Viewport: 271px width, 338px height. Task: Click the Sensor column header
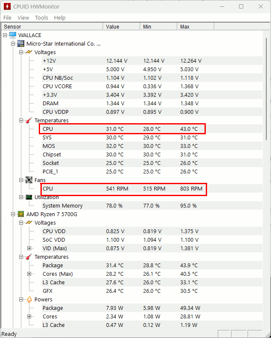click(52, 26)
